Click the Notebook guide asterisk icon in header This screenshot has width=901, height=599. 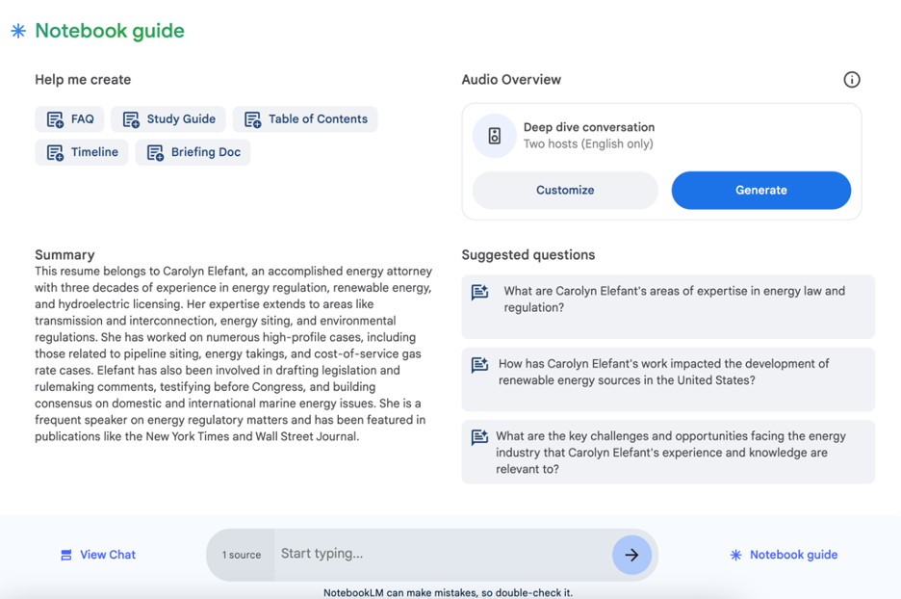click(x=18, y=31)
